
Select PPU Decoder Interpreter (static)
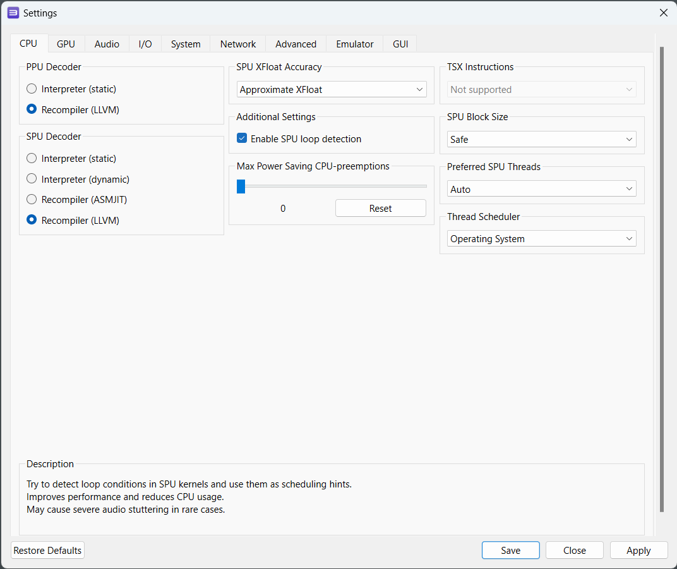tap(71, 89)
